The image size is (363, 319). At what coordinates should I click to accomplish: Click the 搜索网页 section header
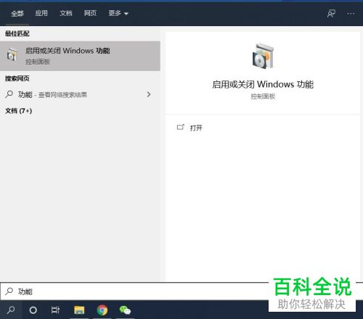[17, 78]
